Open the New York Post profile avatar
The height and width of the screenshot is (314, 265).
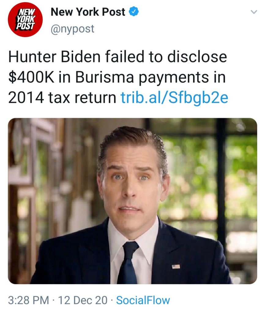[x=25, y=20]
